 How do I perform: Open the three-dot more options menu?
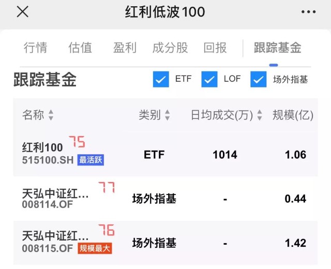click(x=308, y=12)
